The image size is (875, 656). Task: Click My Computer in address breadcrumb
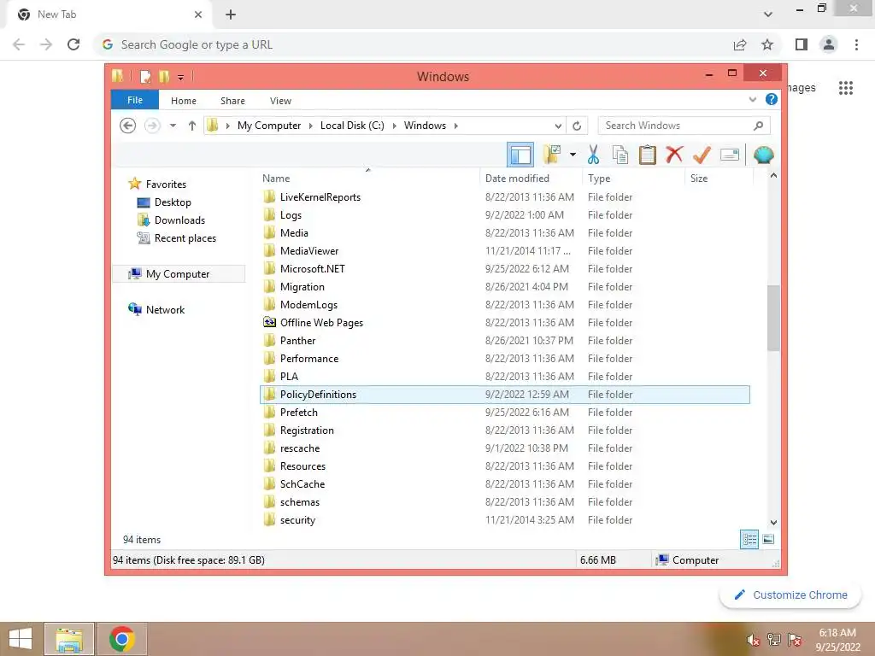click(x=269, y=126)
